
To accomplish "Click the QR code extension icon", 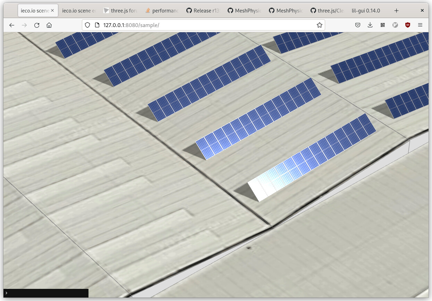I will [383, 25].
